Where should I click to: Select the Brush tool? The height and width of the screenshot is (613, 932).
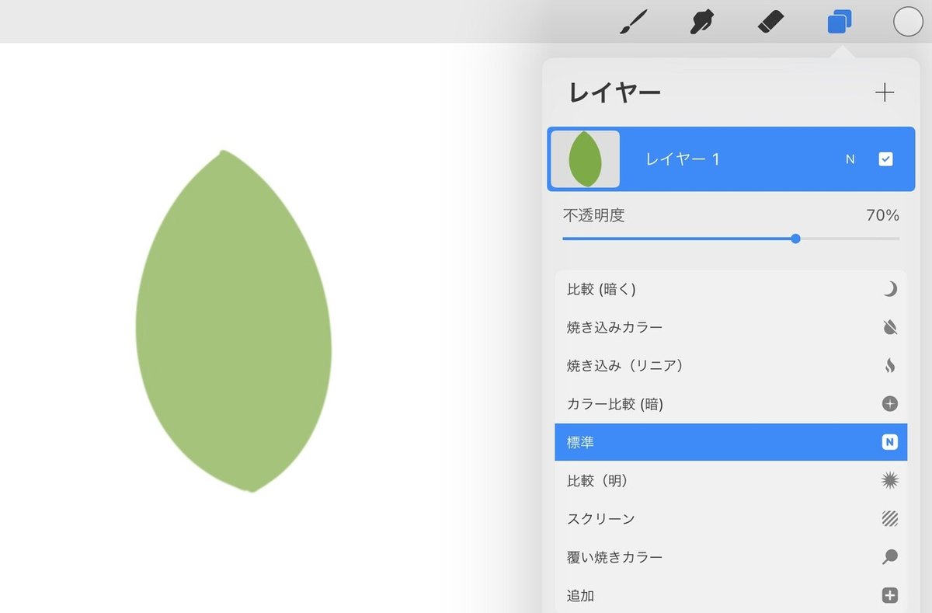(633, 22)
